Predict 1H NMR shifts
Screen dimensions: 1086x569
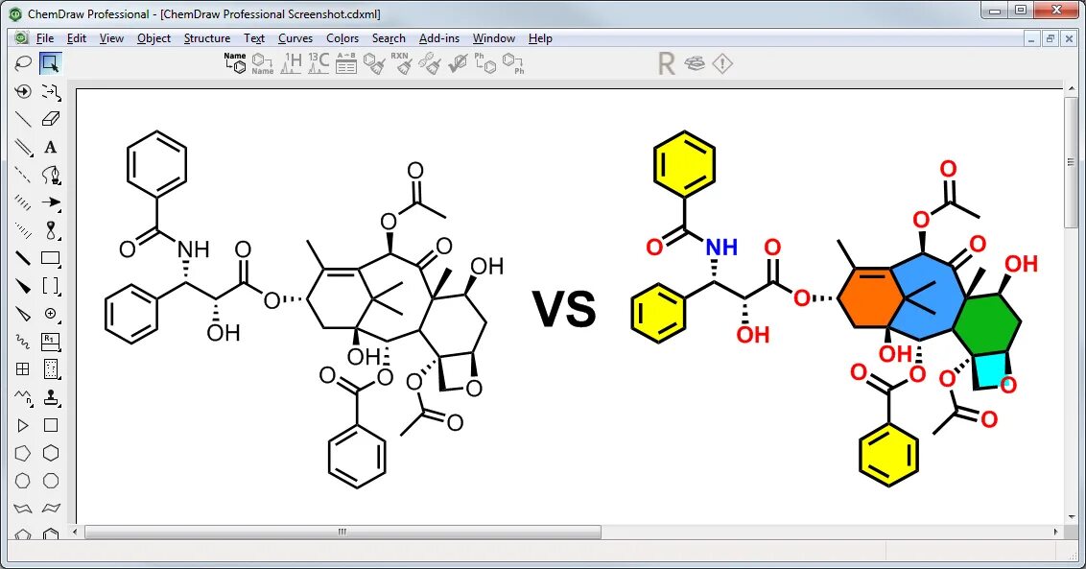point(291,63)
